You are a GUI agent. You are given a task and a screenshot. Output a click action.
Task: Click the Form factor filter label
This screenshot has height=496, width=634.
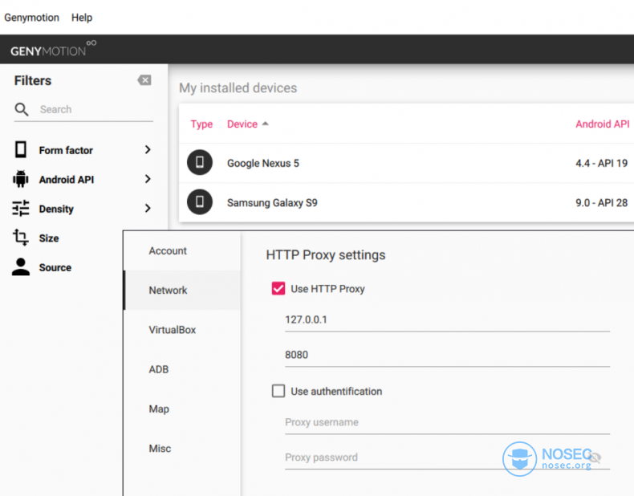point(66,150)
